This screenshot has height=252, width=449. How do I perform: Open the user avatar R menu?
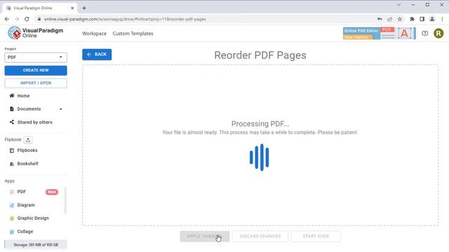(438, 34)
